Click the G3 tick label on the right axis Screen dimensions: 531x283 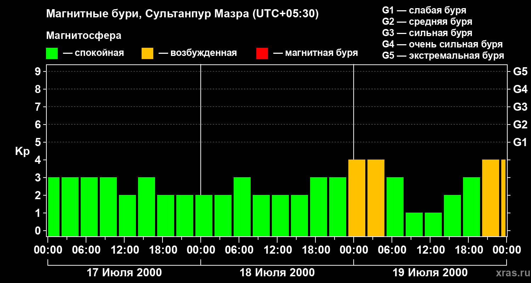[x=520, y=107]
